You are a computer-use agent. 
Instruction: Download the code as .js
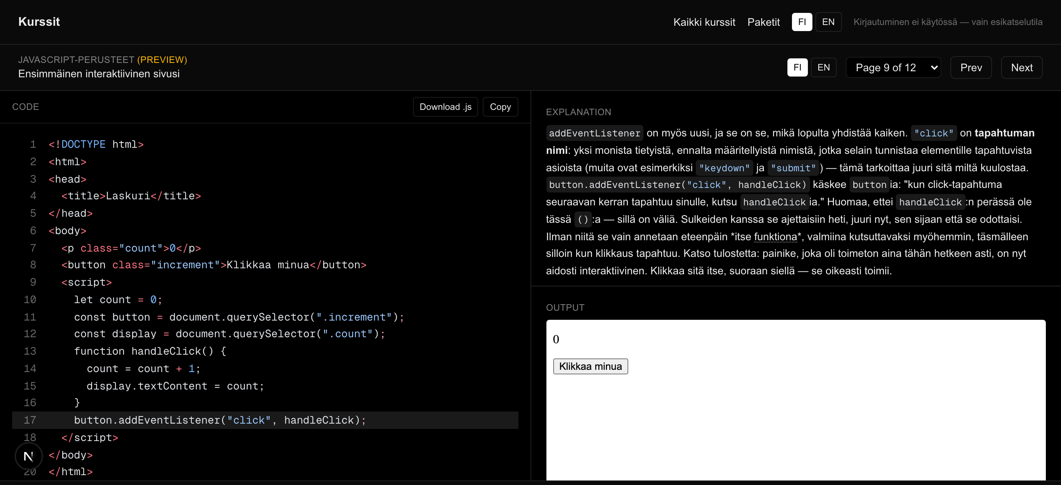pyautogui.click(x=445, y=107)
